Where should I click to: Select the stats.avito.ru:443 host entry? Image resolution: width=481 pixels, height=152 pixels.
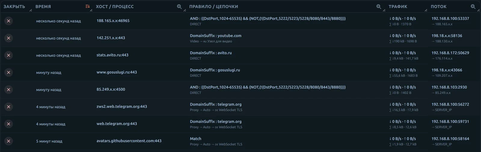tap(112, 55)
